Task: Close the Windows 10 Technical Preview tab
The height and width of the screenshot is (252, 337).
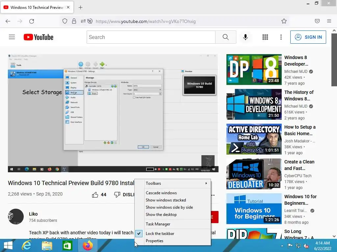Action: (x=68, y=7)
